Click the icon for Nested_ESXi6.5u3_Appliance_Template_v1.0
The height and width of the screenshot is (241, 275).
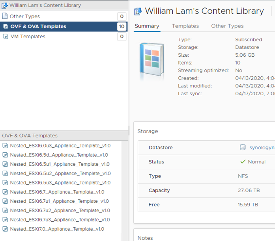pos(5,183)
